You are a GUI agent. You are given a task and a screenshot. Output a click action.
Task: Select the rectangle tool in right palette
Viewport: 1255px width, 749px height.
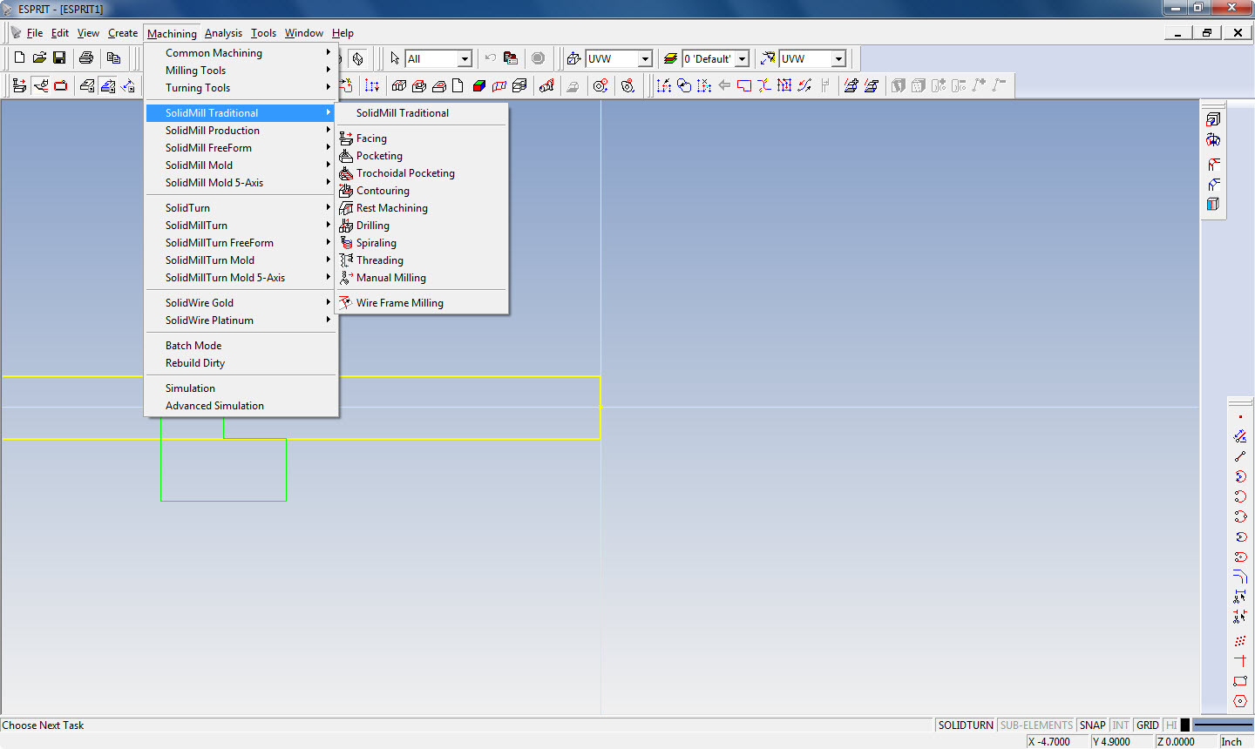pyautogui.click(x=1240, y=681)
